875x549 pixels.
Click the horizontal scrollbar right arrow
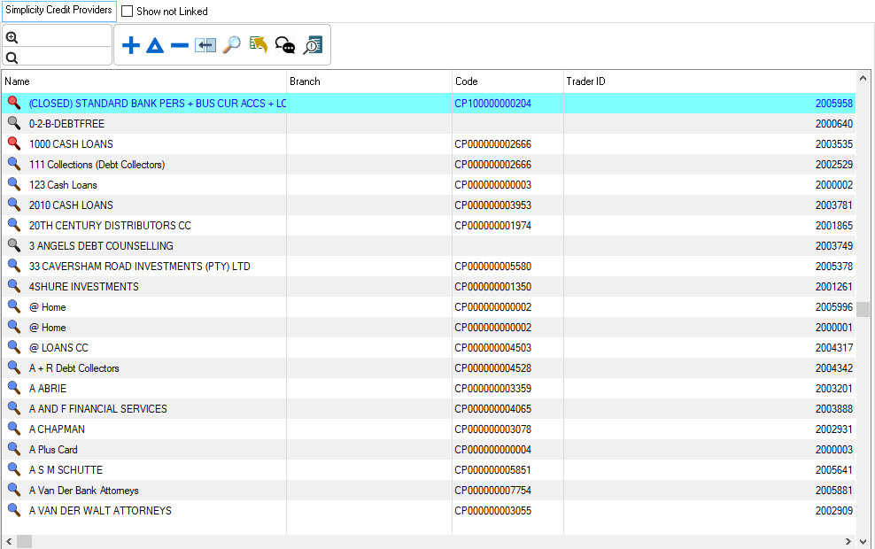(x=848, y=541)
